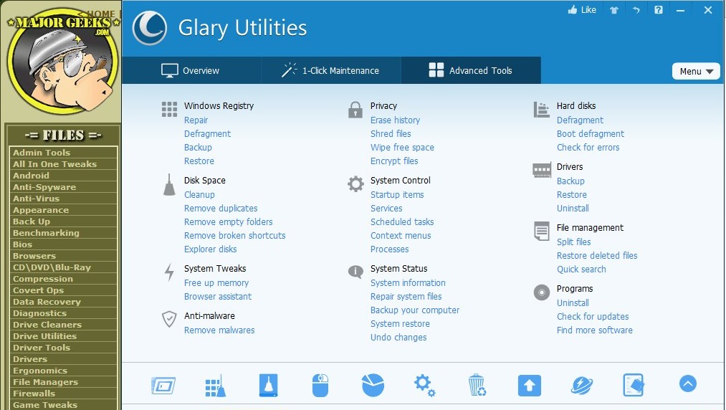
Task: Open Shred files link
Action: pyautogui.click(x=391, y=133)
